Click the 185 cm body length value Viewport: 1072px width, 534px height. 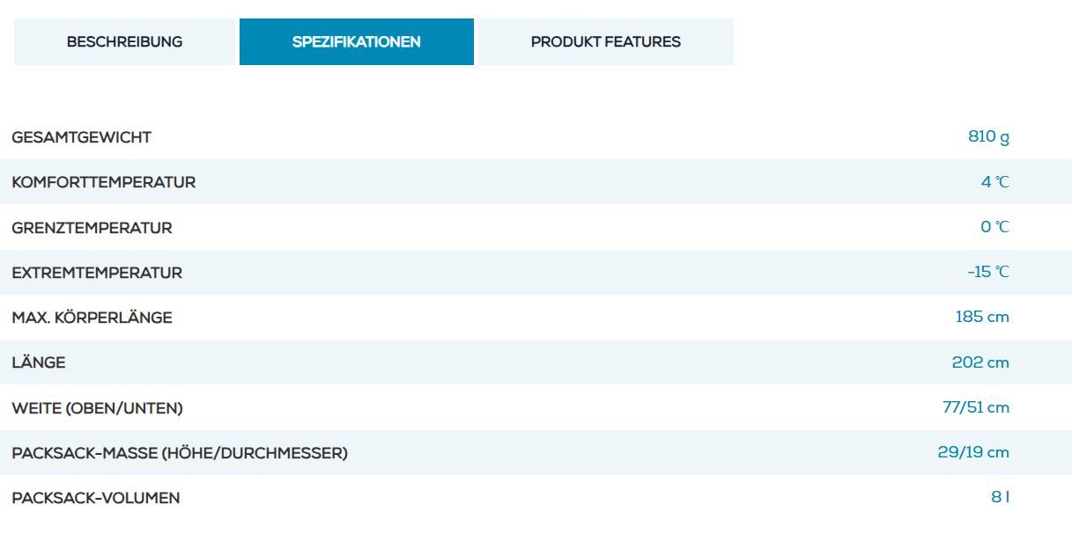982,317
